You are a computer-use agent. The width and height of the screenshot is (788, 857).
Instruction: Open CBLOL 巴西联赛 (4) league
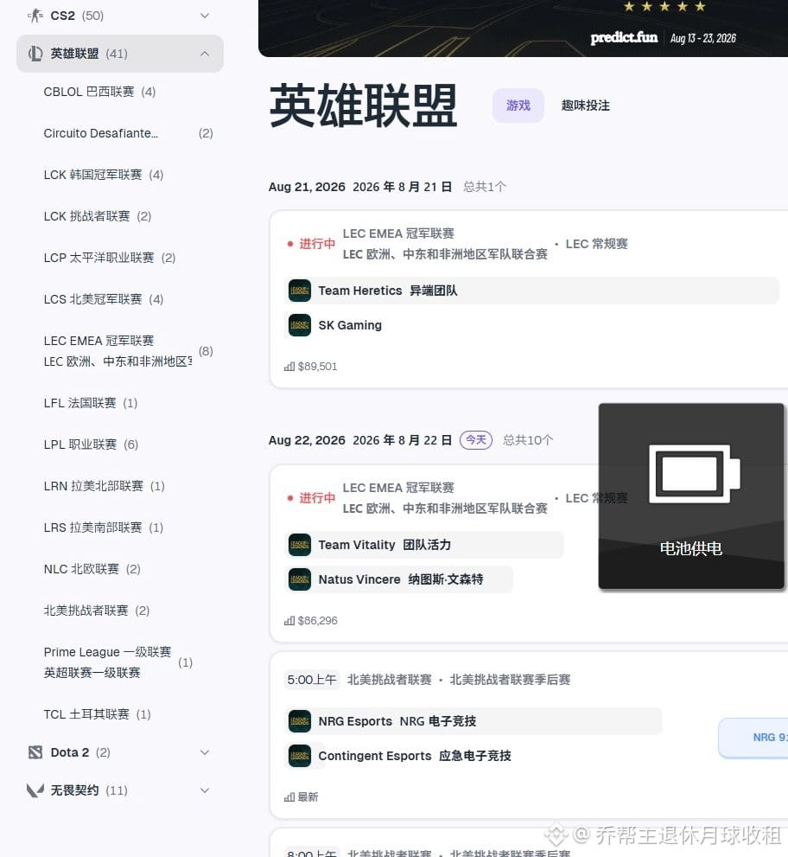pos(99,92)
